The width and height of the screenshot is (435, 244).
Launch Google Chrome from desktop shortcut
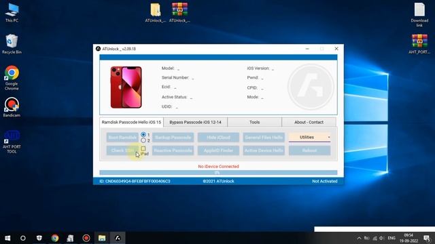click(12, 78)
